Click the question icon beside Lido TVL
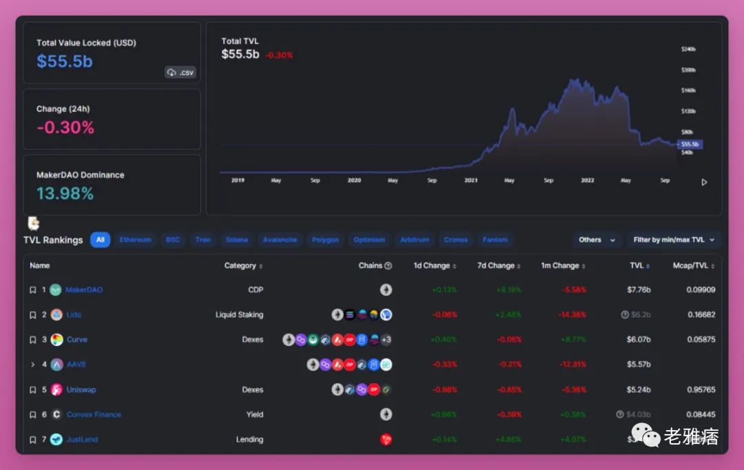 click(624, 315)
